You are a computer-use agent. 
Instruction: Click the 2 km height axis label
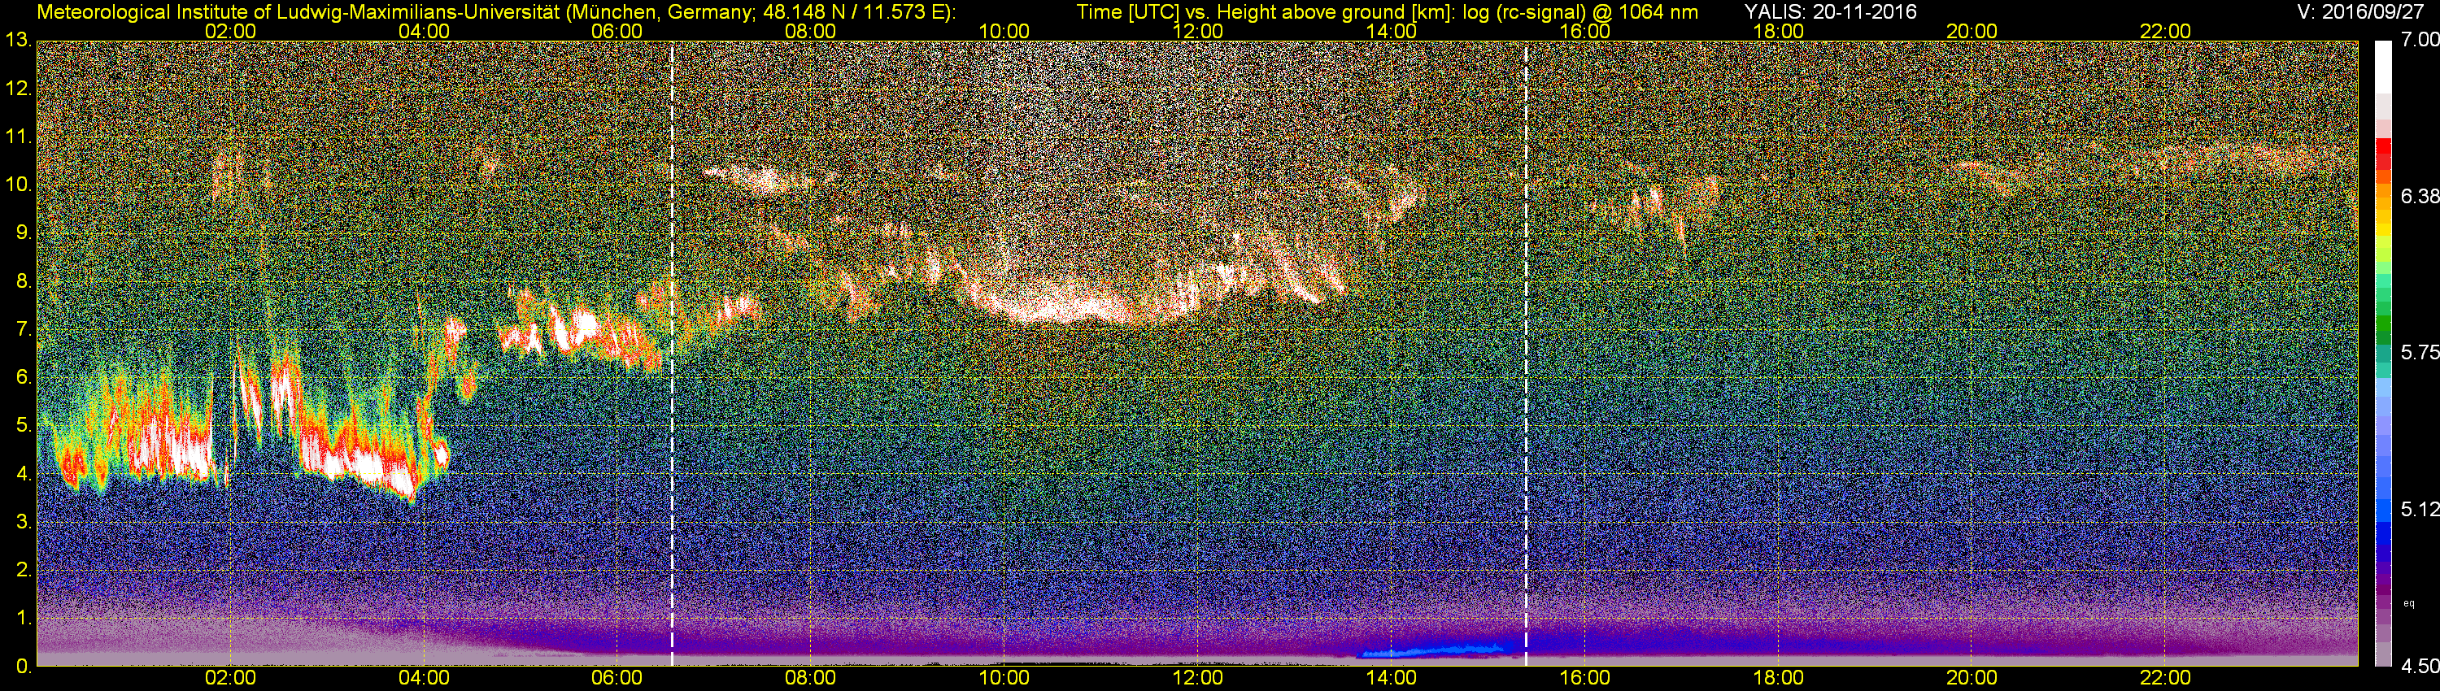[x=23, y=570]
